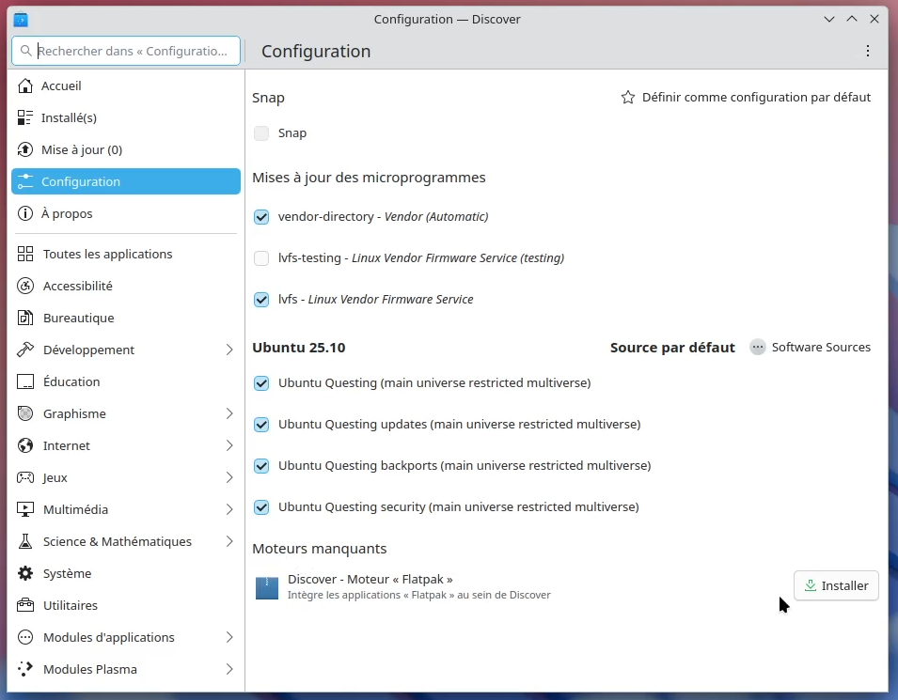Enable the lvfs-testing firmware source
The width and height of the screenshot is (898, 700).
261,258
